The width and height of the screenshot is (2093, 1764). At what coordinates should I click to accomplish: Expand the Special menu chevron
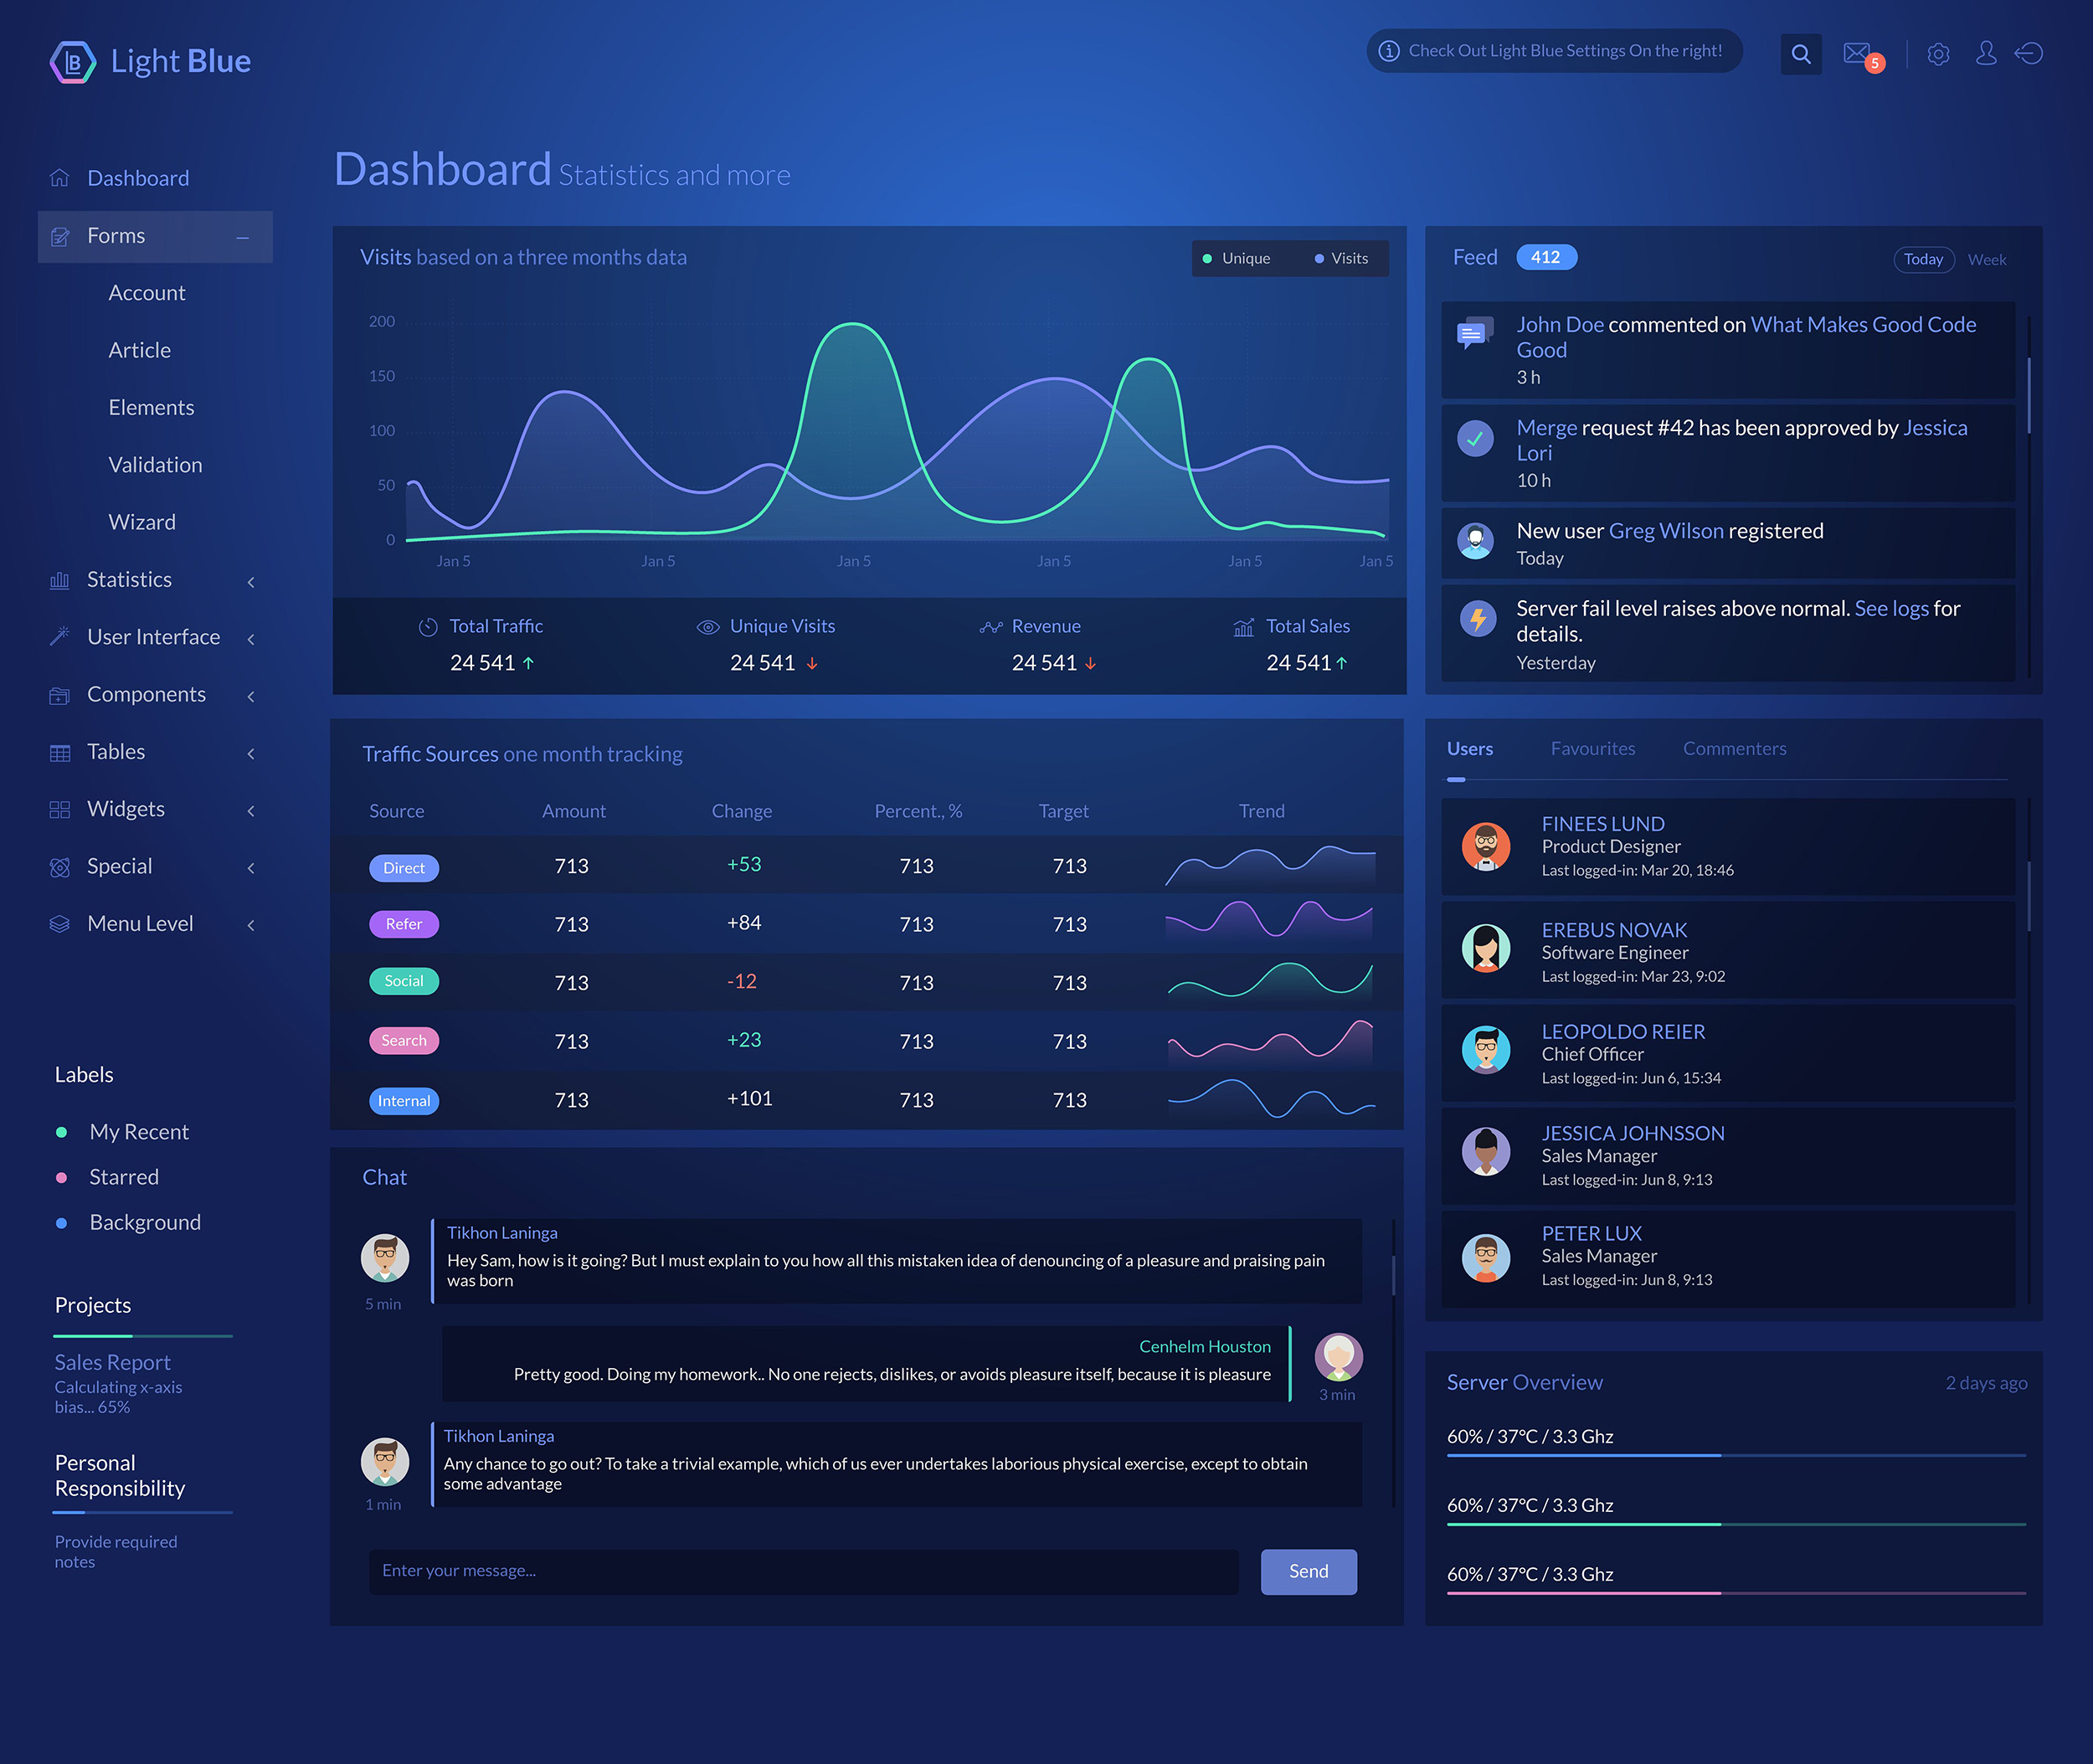coord(251,868)
